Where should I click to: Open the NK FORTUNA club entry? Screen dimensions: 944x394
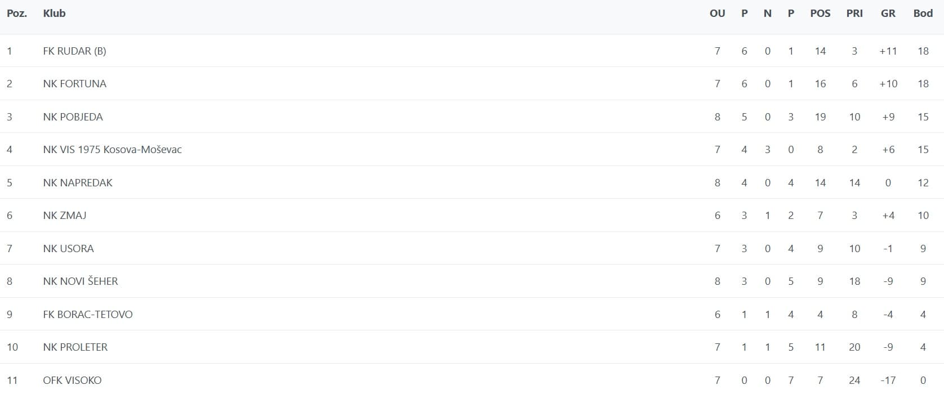[x=74, y=84]
